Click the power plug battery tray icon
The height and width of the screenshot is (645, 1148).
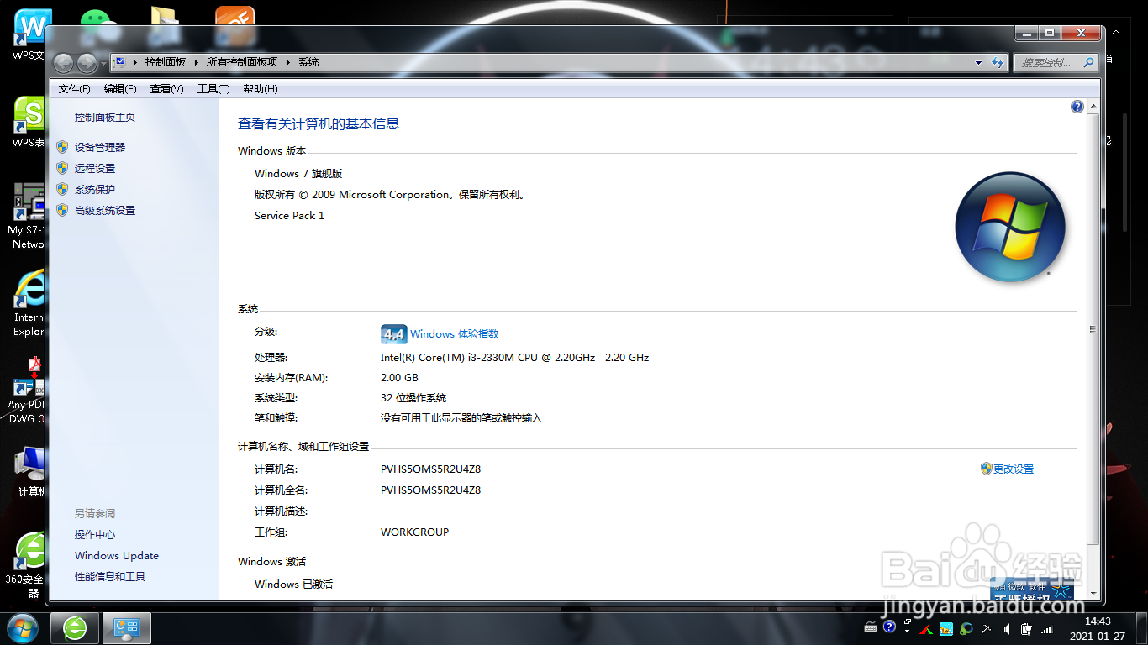[x=1026, y=628]
